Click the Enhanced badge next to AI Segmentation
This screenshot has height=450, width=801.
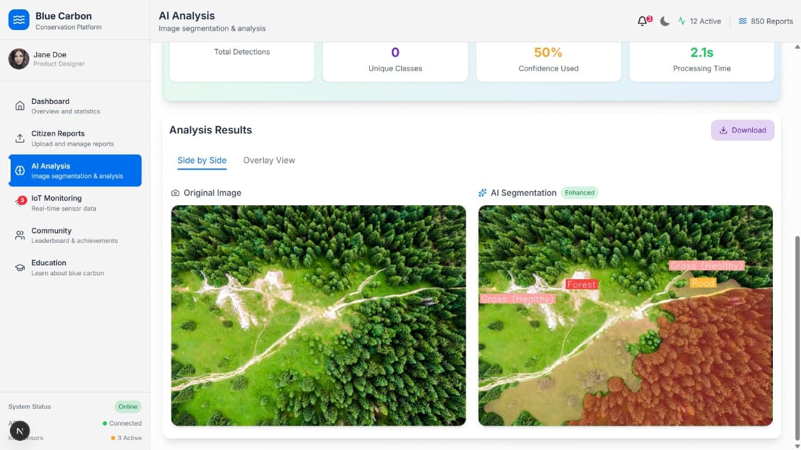coord(579,193)
